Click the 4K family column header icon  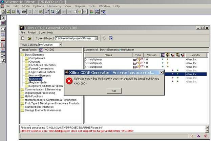tap(163, 55)
